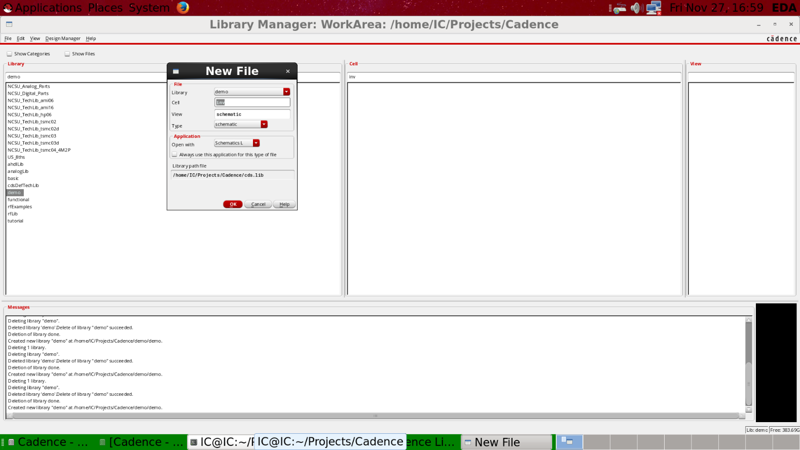This screenshot has width=800, height=450.
Task: Click the removable drive tray icon
Action: click(619, 8)
